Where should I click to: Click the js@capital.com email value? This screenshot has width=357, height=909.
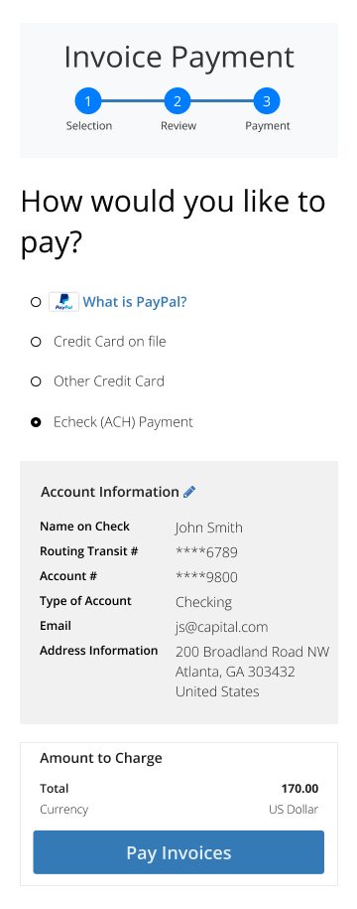(221, 627)
